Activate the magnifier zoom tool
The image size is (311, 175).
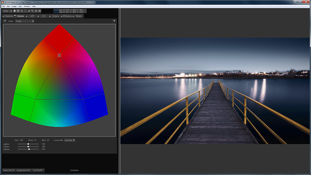coord(32,11)
